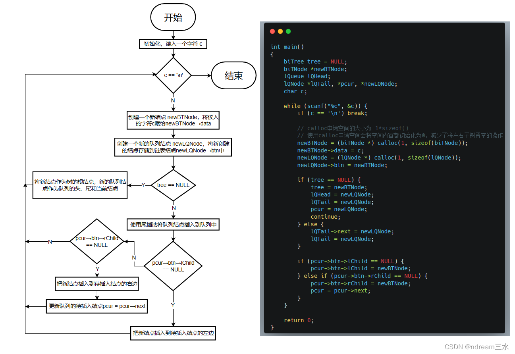
Task: Click the comment '// calloc申请空间的大小为 1*sizeof()'
Action: [353, 128]
